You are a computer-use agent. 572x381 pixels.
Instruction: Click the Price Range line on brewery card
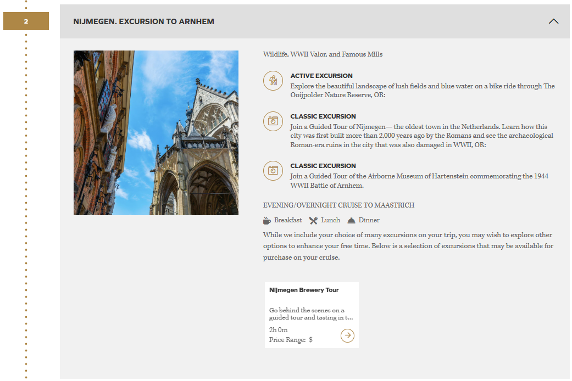coord(291,340)
